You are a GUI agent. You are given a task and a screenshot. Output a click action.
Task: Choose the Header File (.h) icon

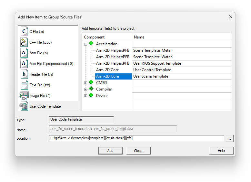(x=24, y=74)
